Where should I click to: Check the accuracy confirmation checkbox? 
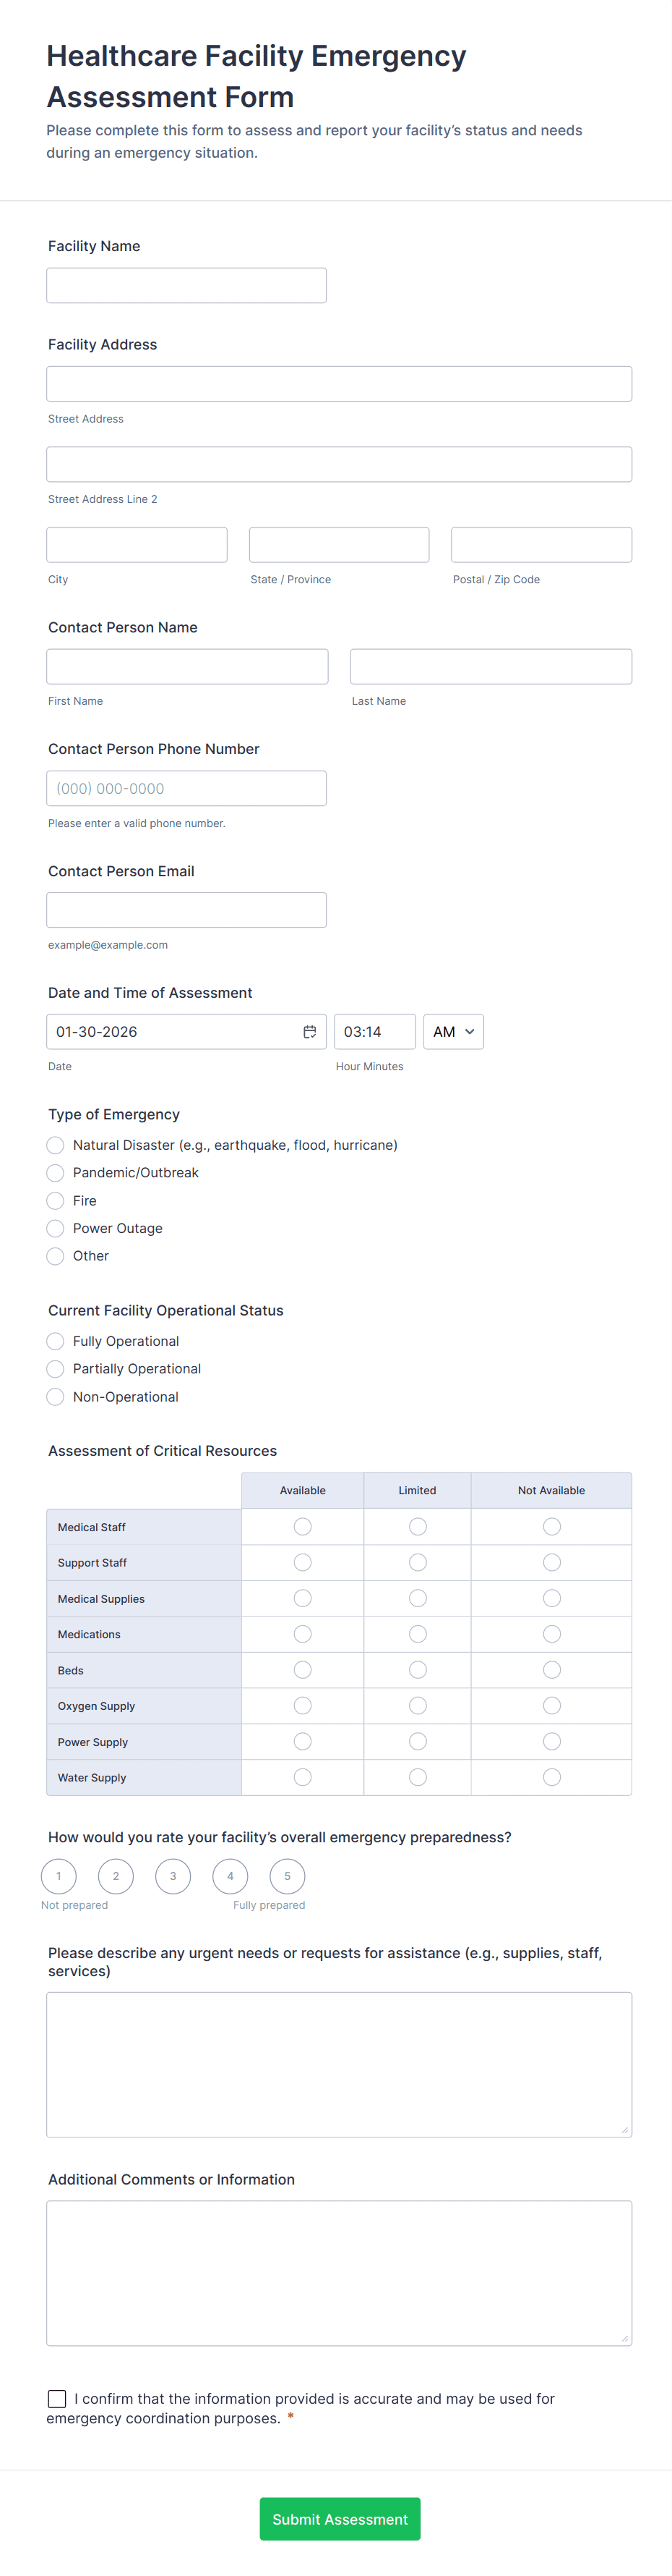(57, 2398)
